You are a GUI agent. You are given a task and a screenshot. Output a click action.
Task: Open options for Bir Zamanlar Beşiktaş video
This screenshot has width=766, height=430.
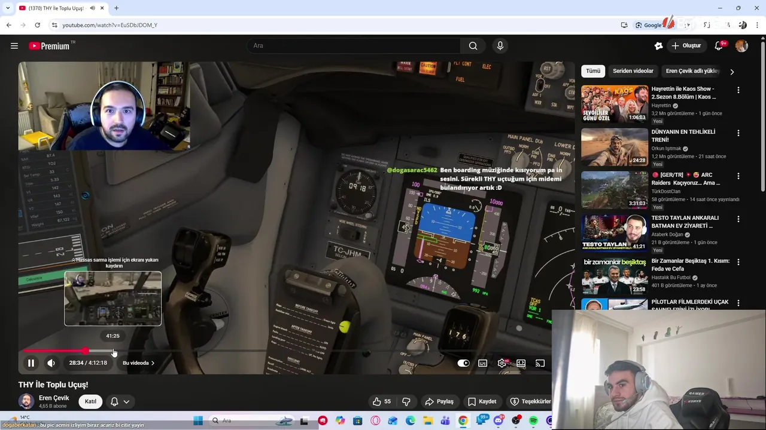[x=738, y=262]
